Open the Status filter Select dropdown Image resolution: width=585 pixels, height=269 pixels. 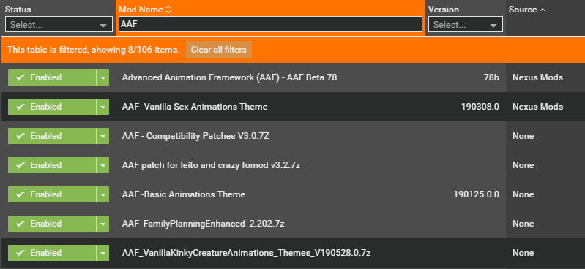[x=59, y=25]
